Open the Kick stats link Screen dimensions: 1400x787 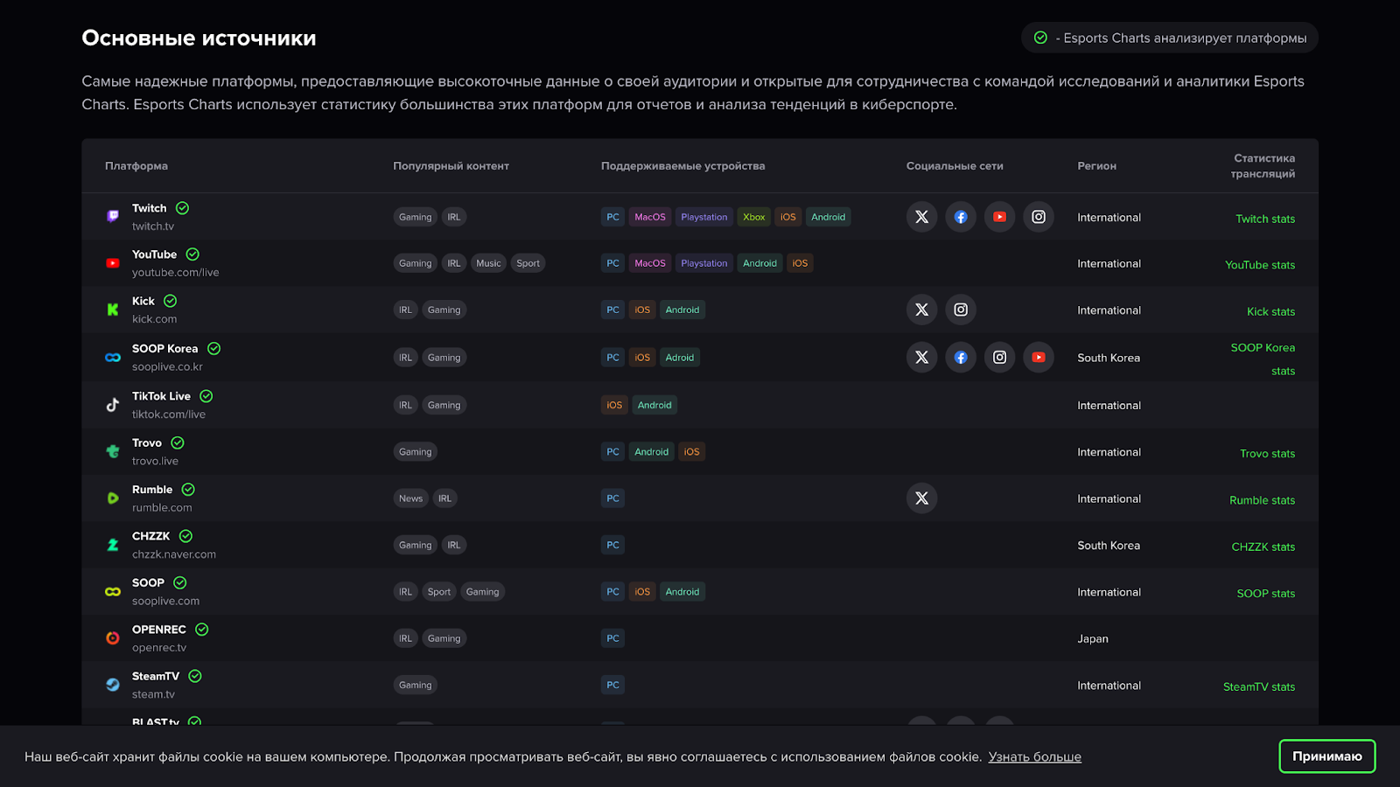point(1270,311)
